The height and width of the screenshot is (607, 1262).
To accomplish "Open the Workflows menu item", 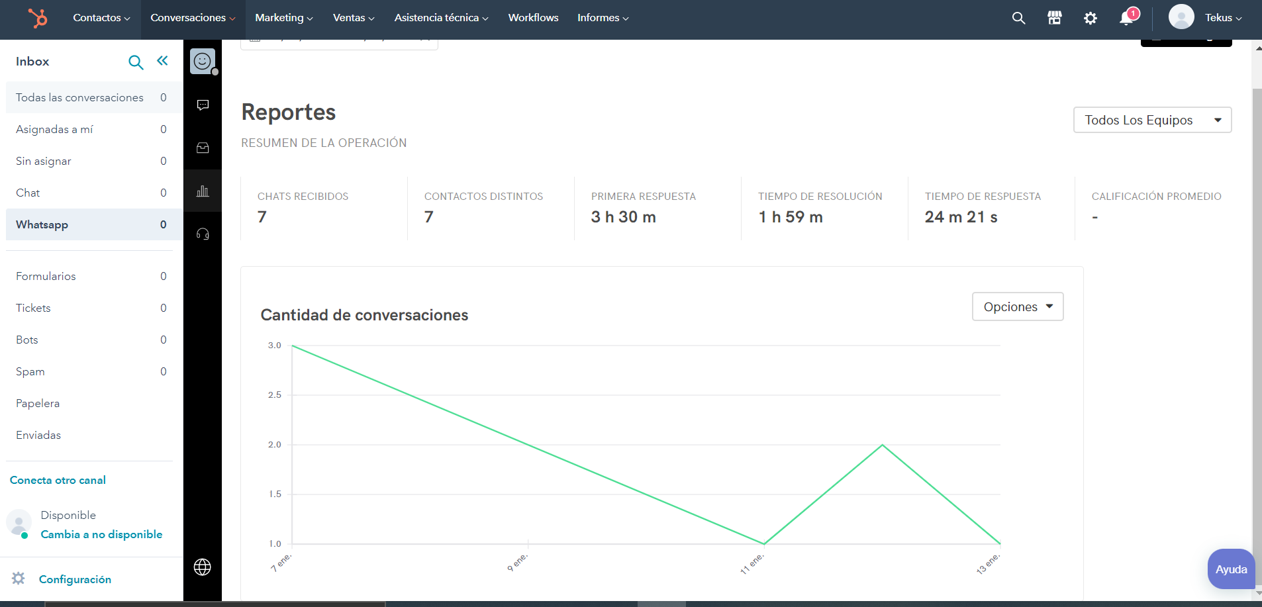I will tap(533, 18).
